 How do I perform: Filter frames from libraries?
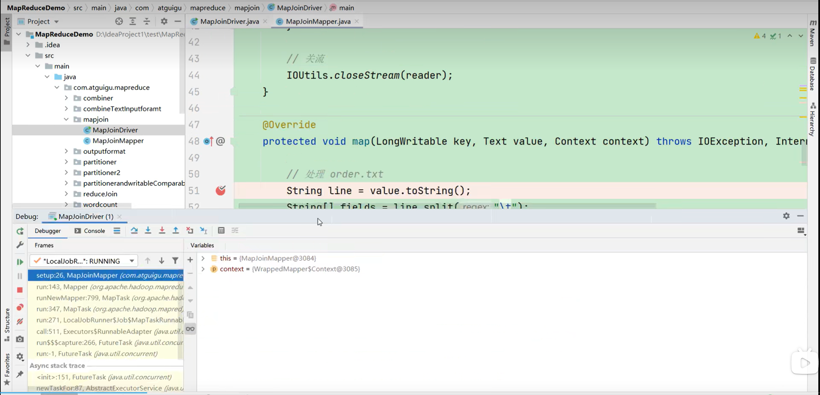click(175, 261)
